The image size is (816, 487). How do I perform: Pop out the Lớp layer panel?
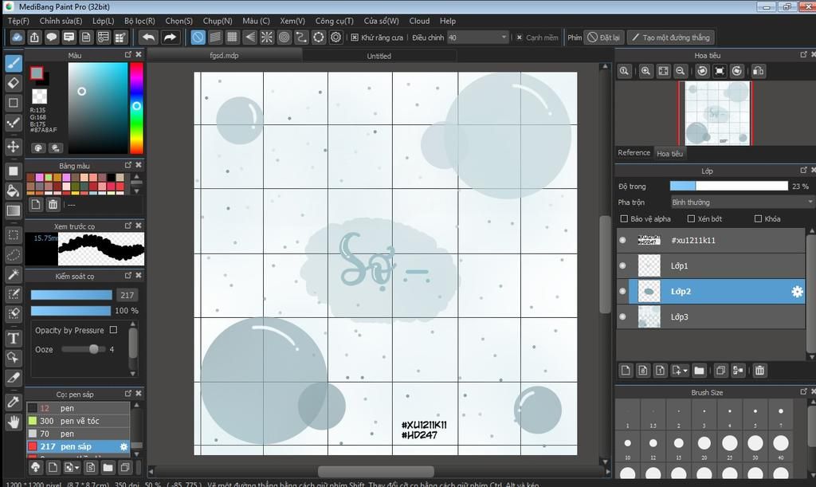(x=803, y=170)
